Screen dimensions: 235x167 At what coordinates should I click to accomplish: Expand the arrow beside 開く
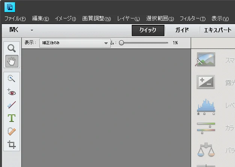point(32,30)
